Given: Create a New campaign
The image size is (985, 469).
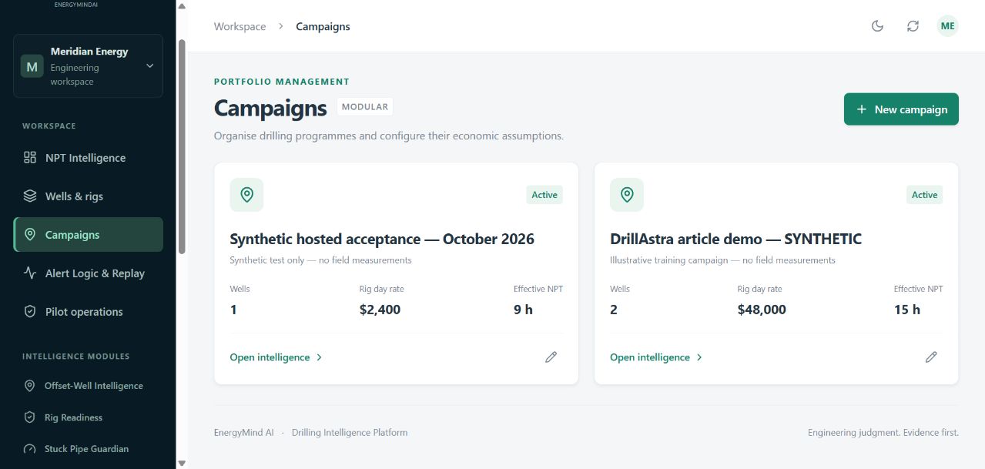Looking at the screenshot, I should (x=901, y=109).
